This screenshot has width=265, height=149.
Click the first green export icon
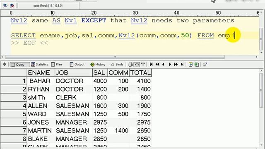tap(190, 65)
